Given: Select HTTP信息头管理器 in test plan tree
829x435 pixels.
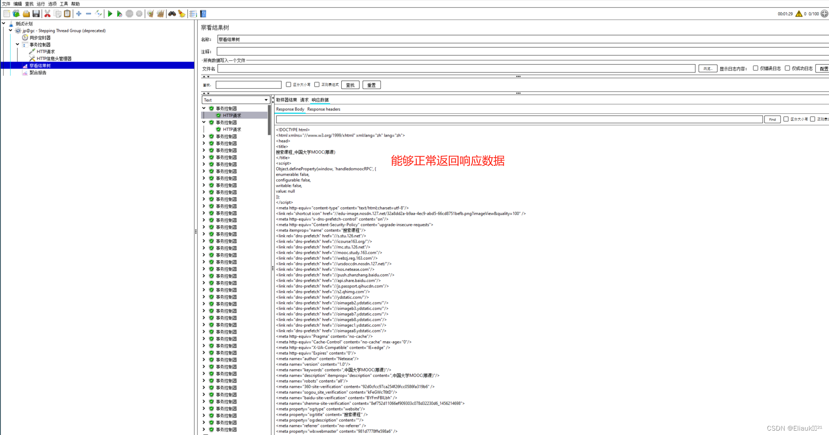Looking at the screenshot, I should click(x=54, y=58).
